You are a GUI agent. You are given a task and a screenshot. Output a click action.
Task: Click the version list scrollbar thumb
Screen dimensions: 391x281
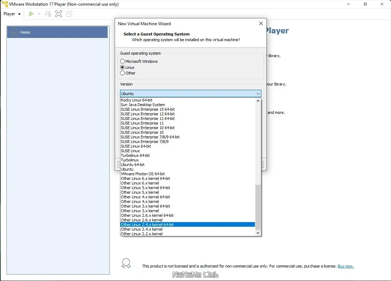(x=258, y=208)
